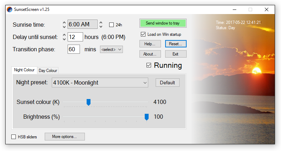Click down arrow right of sunrise time field
The height and width of the screenshot is (151, 281).
click(x=101, y=26)
